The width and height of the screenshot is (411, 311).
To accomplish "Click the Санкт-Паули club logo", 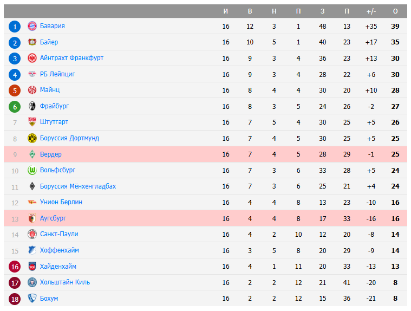I will tap(32, 234).
